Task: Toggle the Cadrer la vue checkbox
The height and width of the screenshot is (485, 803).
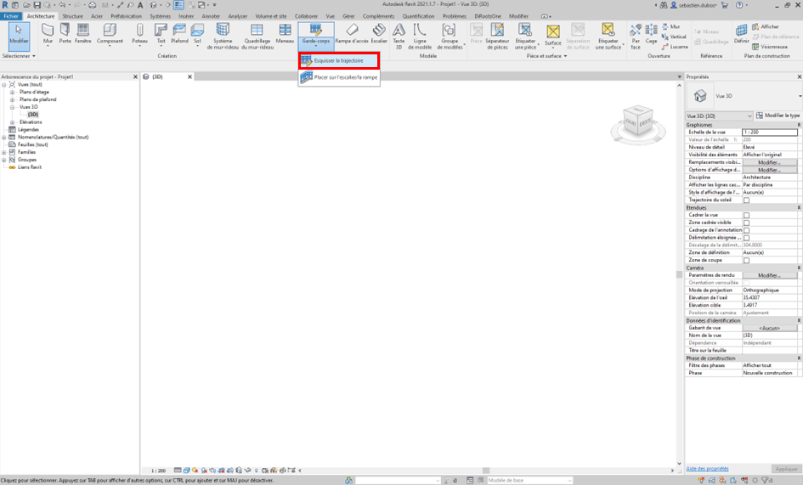Action: [746, 215]
